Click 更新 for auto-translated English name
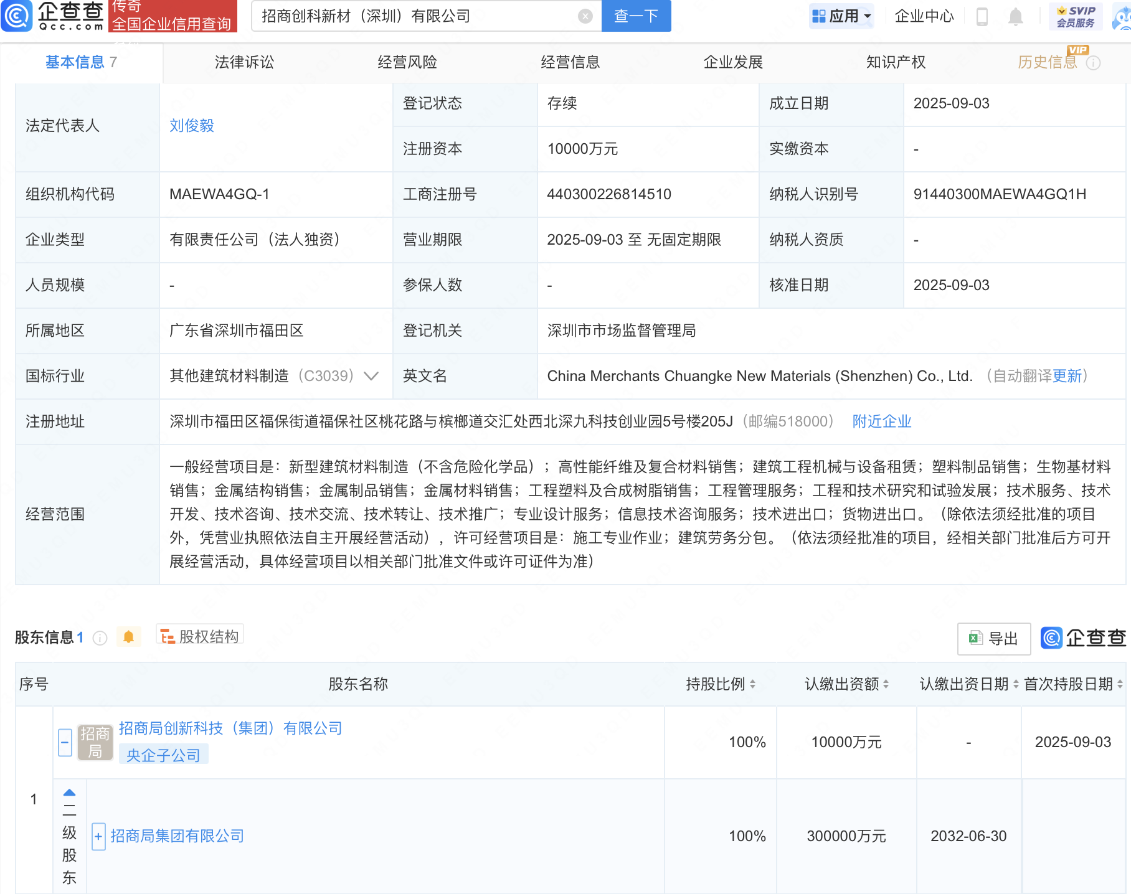This screenshot has width=1131, height=894. (1067, 376)
